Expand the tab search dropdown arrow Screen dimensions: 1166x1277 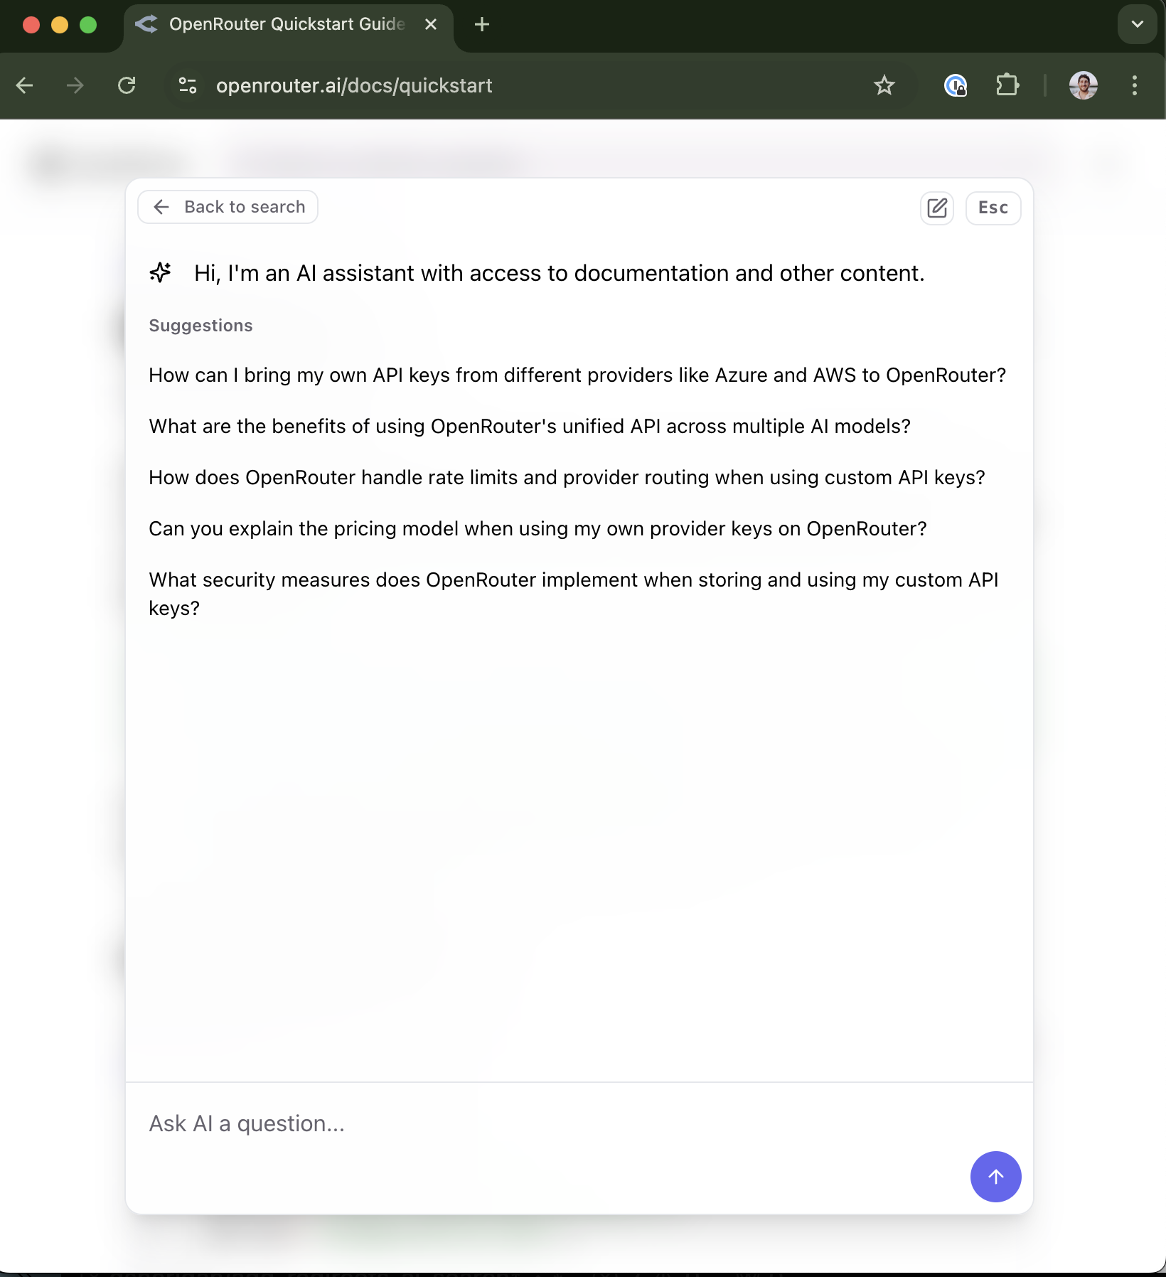pos(1138,24)
